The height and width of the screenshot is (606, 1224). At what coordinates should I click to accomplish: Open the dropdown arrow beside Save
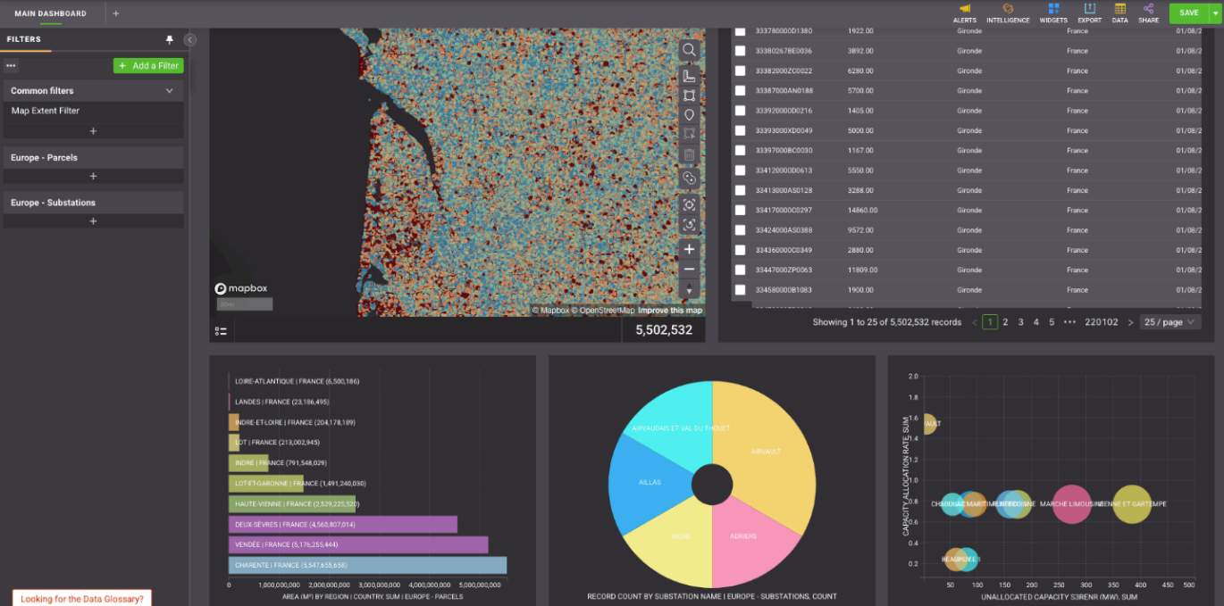pos(1214,13)
